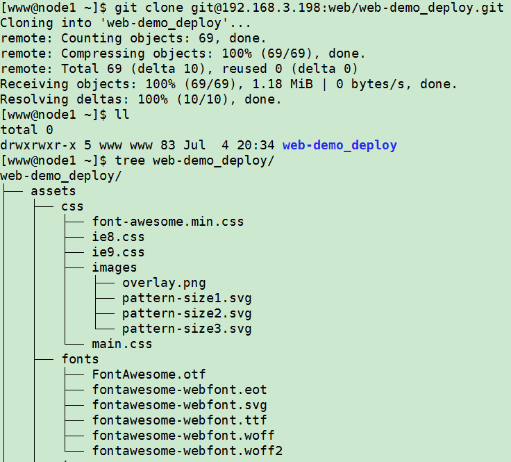This screenshot has width=511, height=462.
Task: Select the pattern-size2.svg entry
Action: click(187, 313)
